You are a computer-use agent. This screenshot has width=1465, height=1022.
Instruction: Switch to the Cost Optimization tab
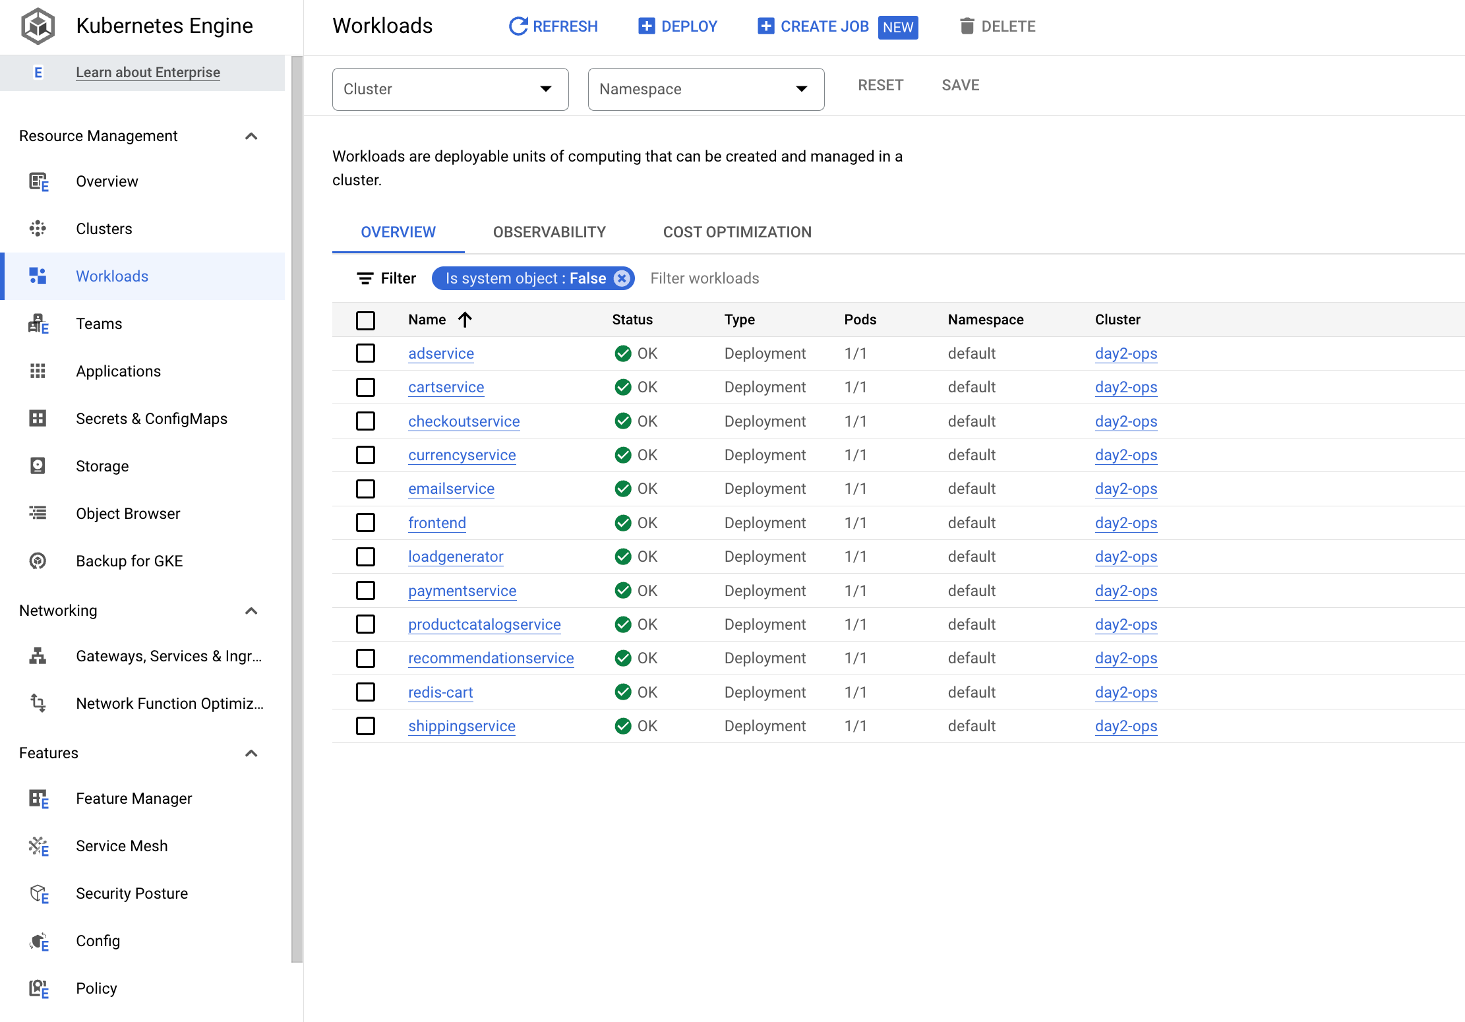coord(737,231)
